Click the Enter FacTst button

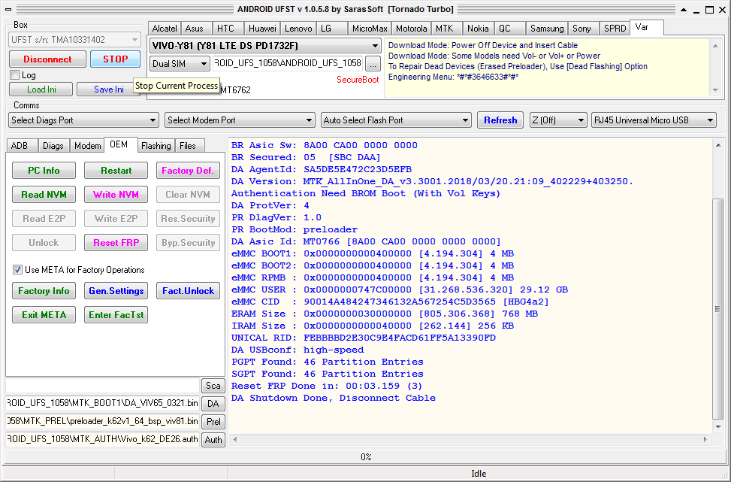[116, 315]
